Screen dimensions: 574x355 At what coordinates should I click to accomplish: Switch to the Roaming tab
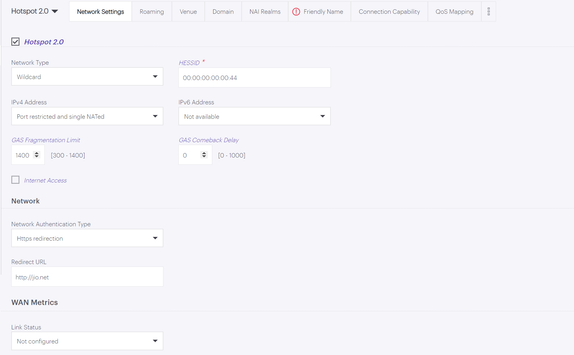151,12
